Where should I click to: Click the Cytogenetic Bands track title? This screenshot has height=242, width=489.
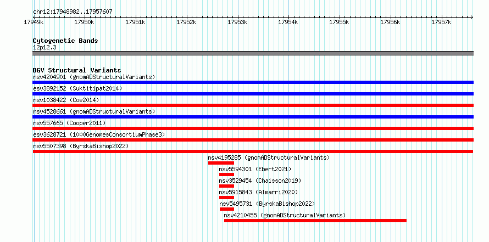65,41
